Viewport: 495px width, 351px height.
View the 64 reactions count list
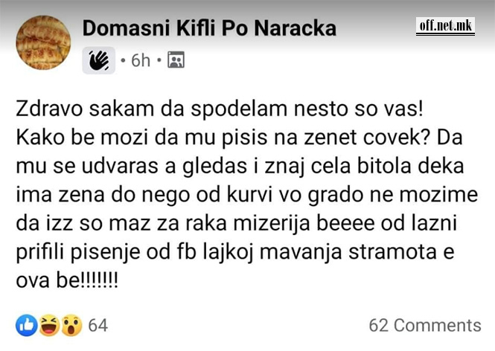point(98,325)
